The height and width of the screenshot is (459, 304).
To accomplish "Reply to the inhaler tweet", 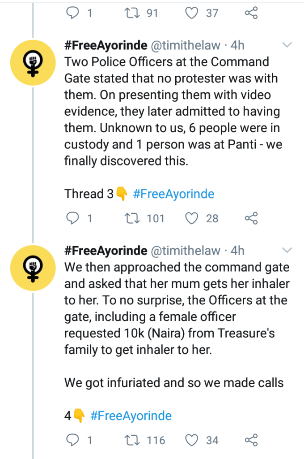I will 72,441.
